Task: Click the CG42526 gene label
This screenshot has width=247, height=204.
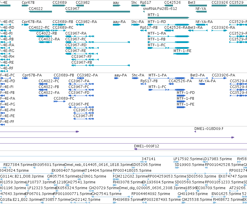Action: click(x=172, y=3)
